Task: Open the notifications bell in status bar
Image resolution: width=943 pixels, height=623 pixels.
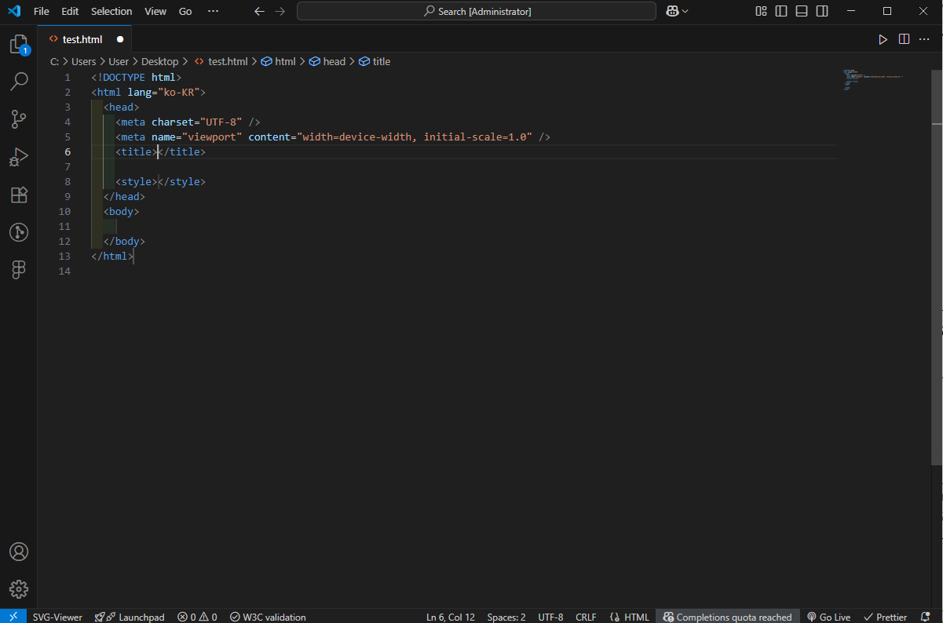Action: [925, 617]
